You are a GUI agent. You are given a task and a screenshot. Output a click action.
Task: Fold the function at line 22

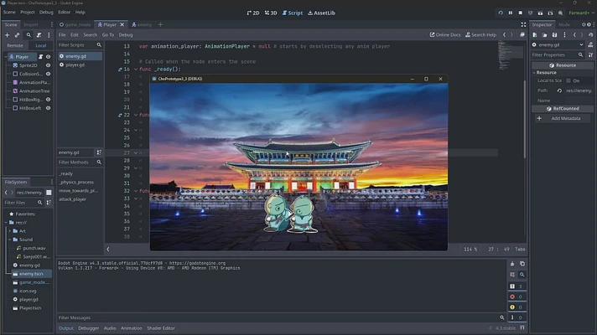pos(136,115)
